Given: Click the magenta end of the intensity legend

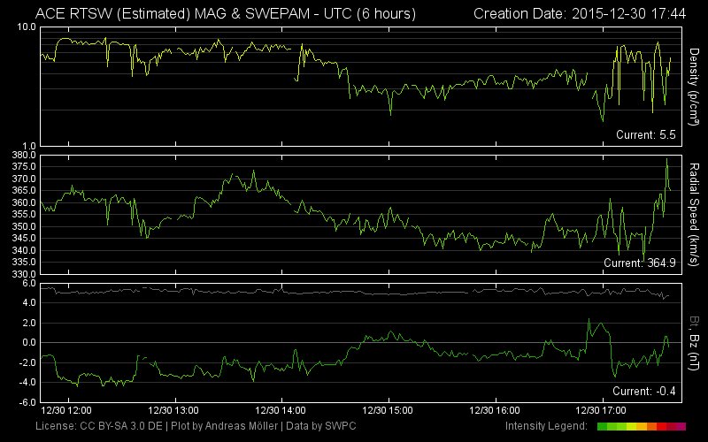Looking at the screenshot, I should point(681,427).
